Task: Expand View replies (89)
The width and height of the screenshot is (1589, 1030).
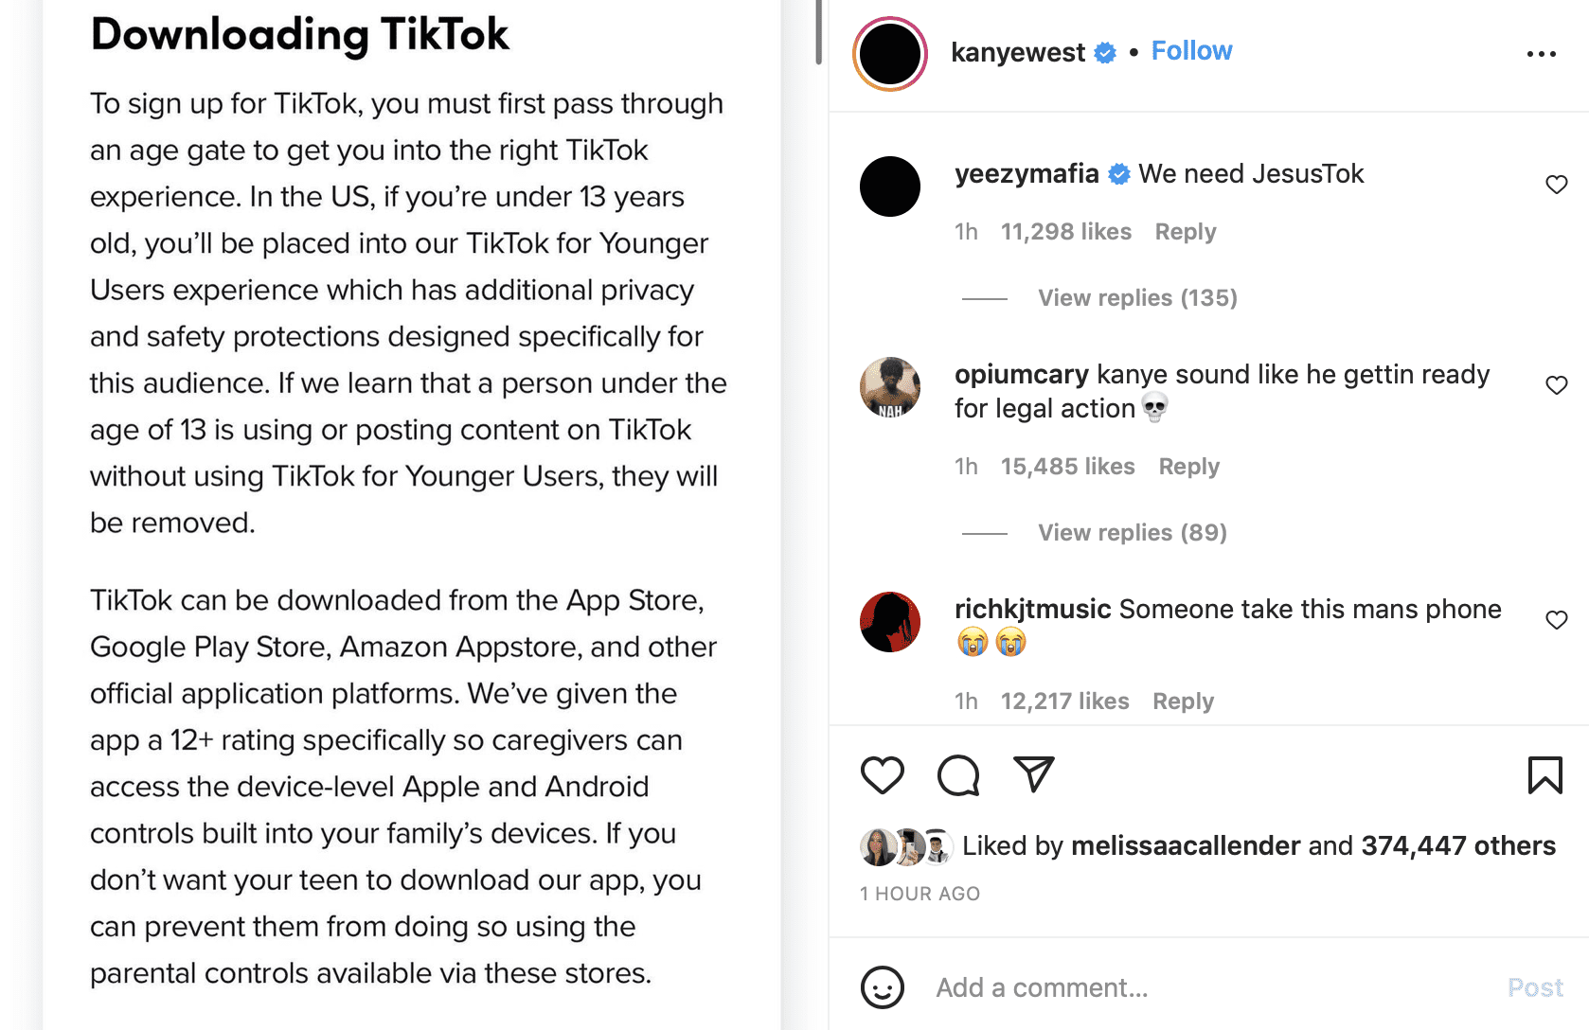Action: [1132, 533]
